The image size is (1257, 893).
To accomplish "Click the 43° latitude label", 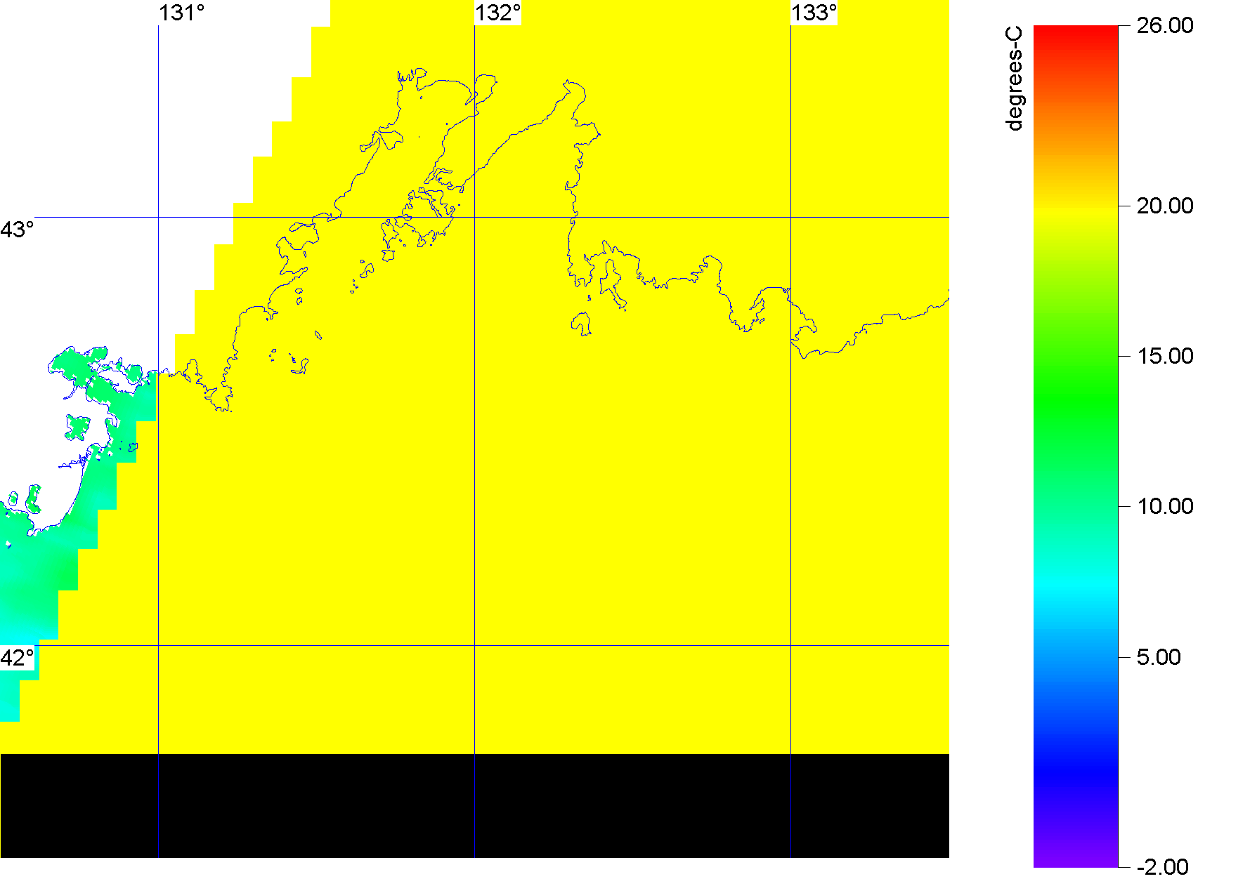I will [17, 230].
